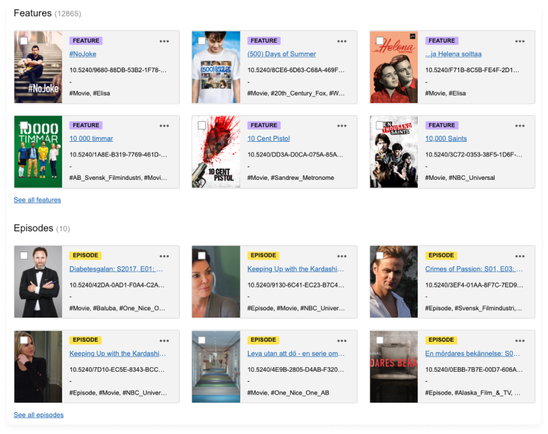Open more options for Crimes of Passion episode
The image size is (548, 434).
point(520,256)
